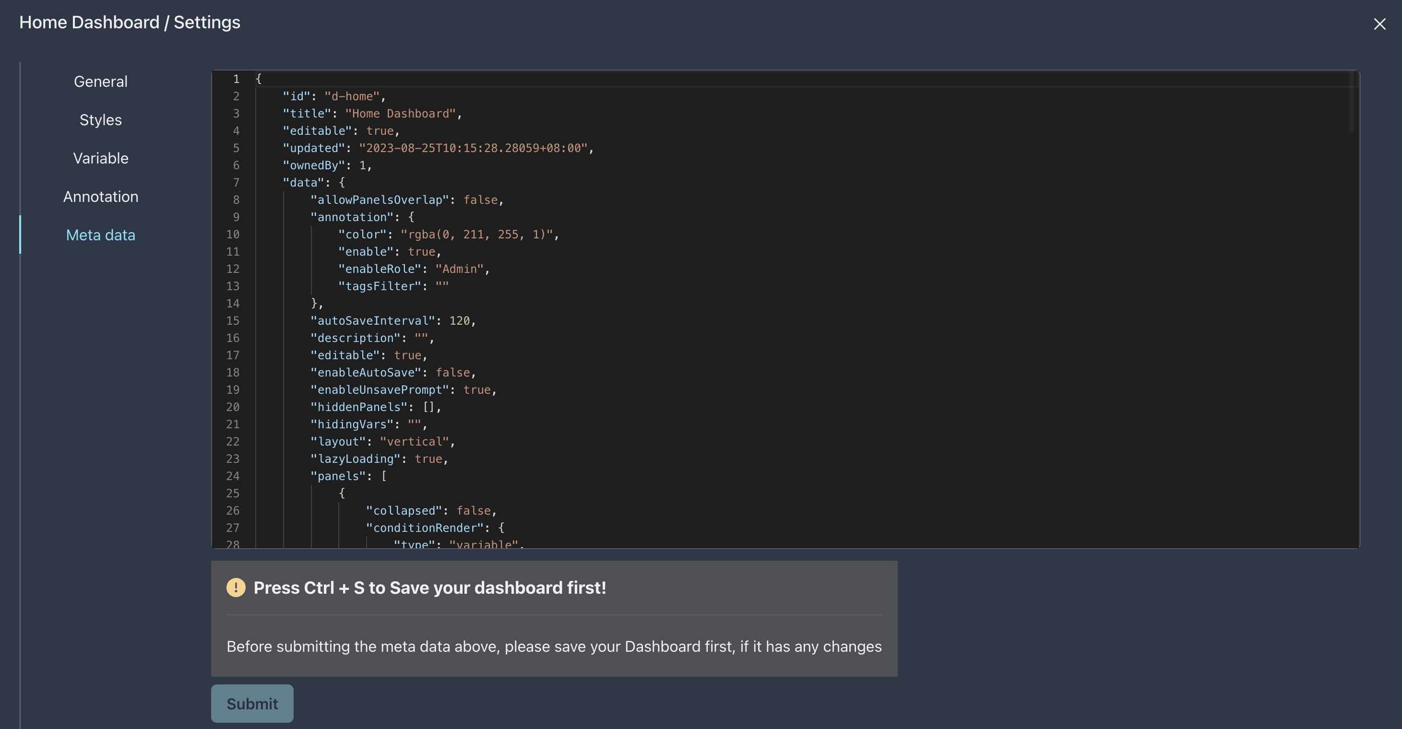Click the "enableUnsavePrompt" key

(380, 390)
